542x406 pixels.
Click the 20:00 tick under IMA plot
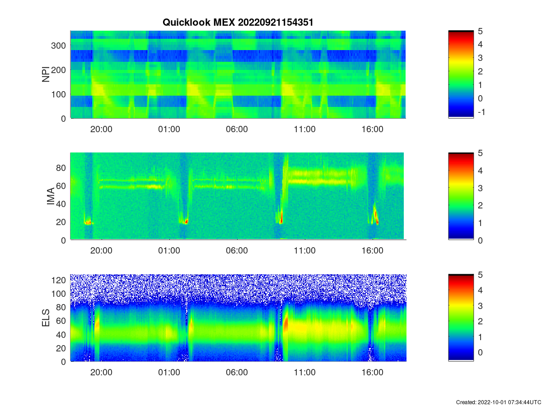[x=101, y=250]
